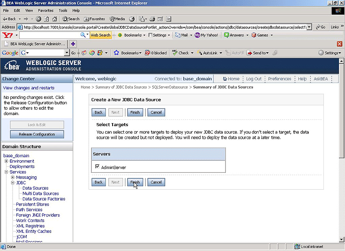
Task: Expand the Environment tree node
Action: (x=6, y=161)
